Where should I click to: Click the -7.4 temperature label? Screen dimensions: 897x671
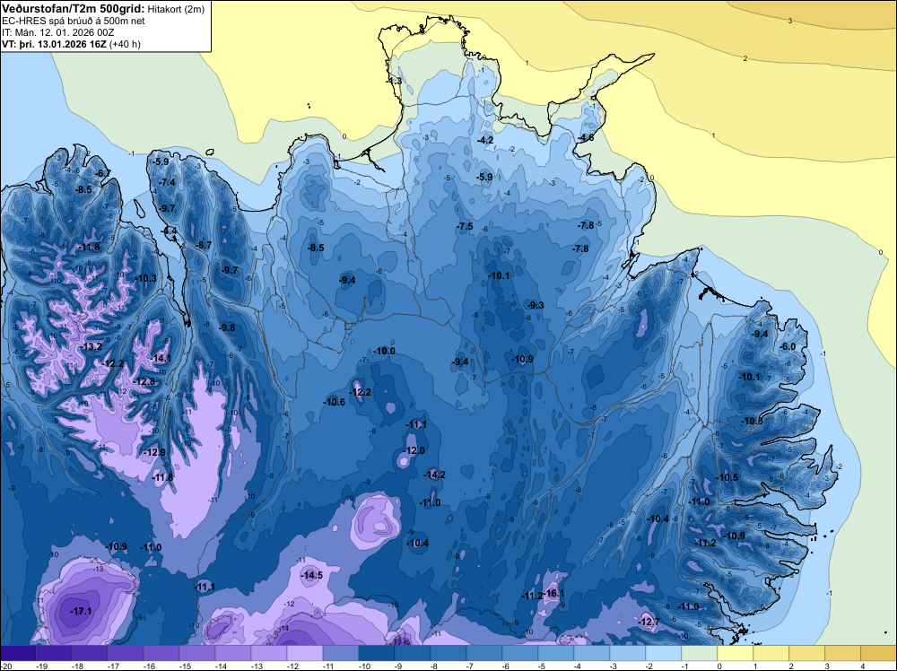(167, 182)
